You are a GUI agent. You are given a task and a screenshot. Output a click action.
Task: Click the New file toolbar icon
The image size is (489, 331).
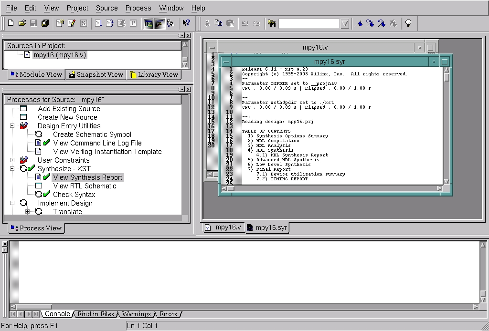[11, 23]
